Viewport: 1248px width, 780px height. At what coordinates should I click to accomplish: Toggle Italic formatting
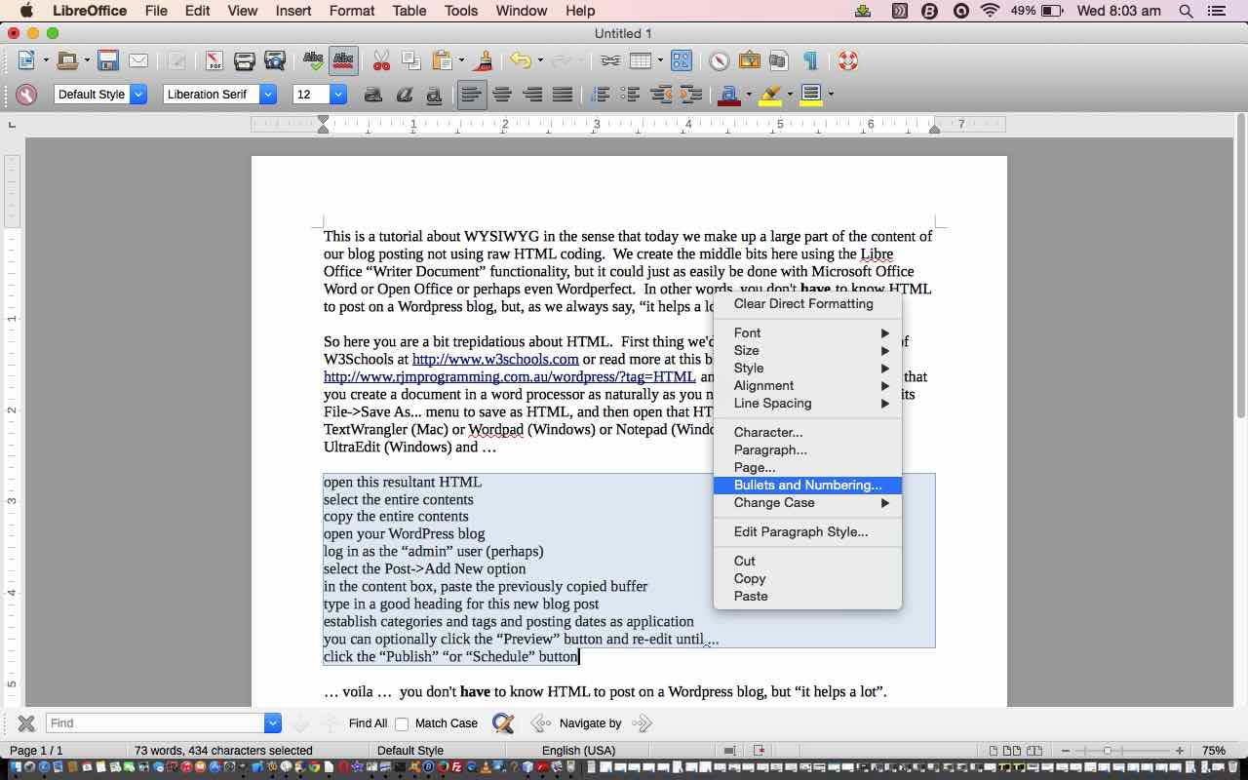404,95
